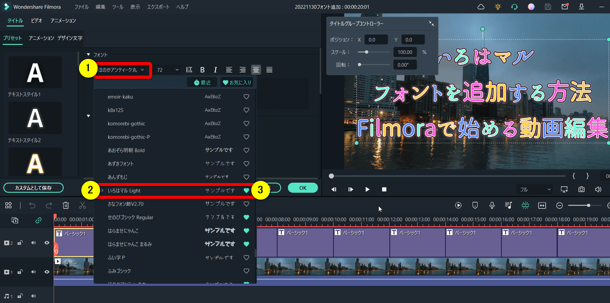Justify text alignment
The height and width of the screenshot is (303, 610).
tap(269, 70)
